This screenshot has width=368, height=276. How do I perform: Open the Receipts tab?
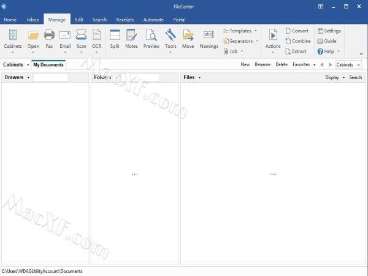125,20
